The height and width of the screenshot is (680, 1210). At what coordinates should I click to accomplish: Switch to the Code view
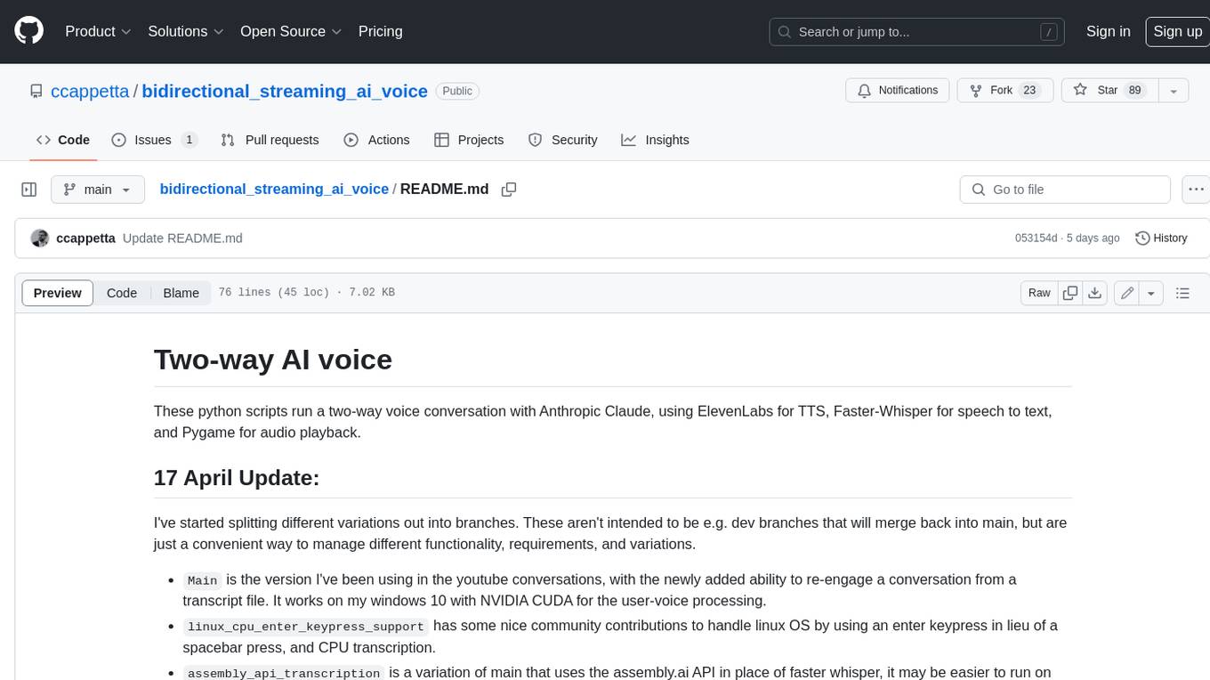122,293
